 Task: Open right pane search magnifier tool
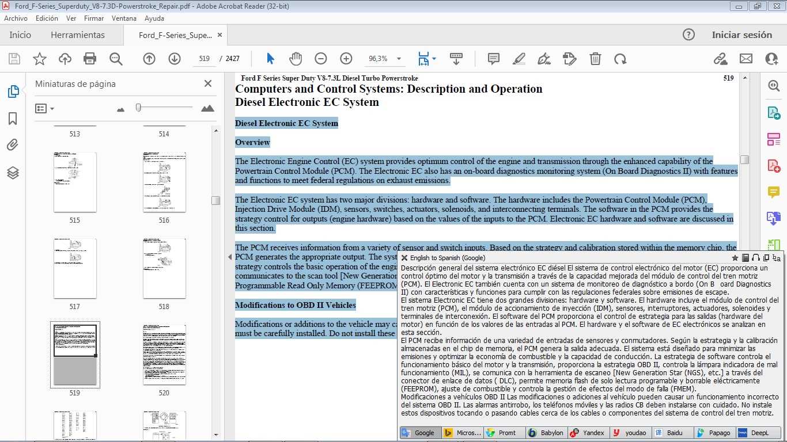(x=774, y=86)
